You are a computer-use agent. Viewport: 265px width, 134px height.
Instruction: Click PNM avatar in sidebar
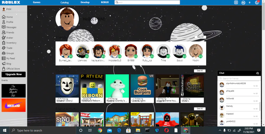point(4,9)
